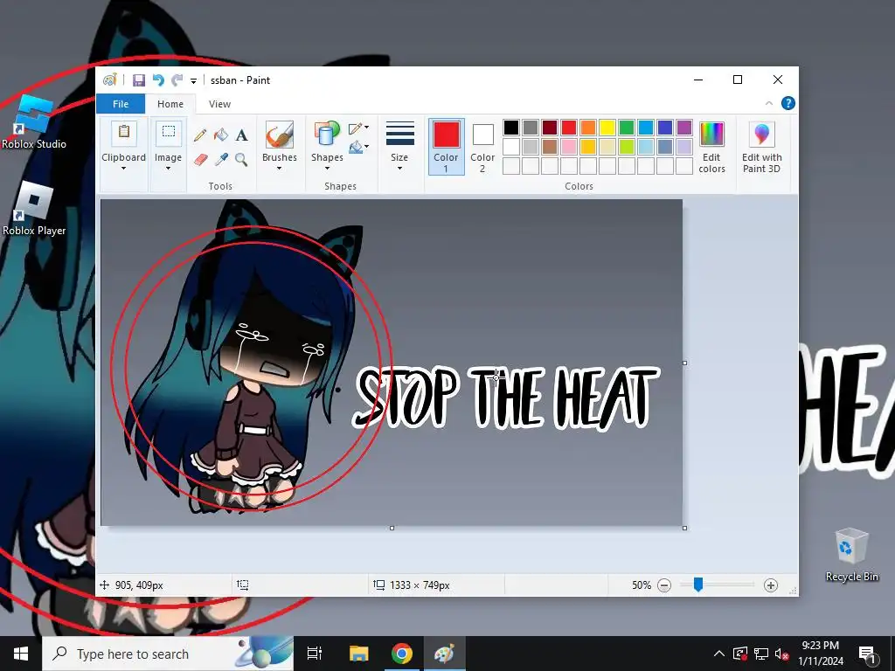895x671 pixels.
Task: Click the Save icon in title bar
Action: (139, 80)
